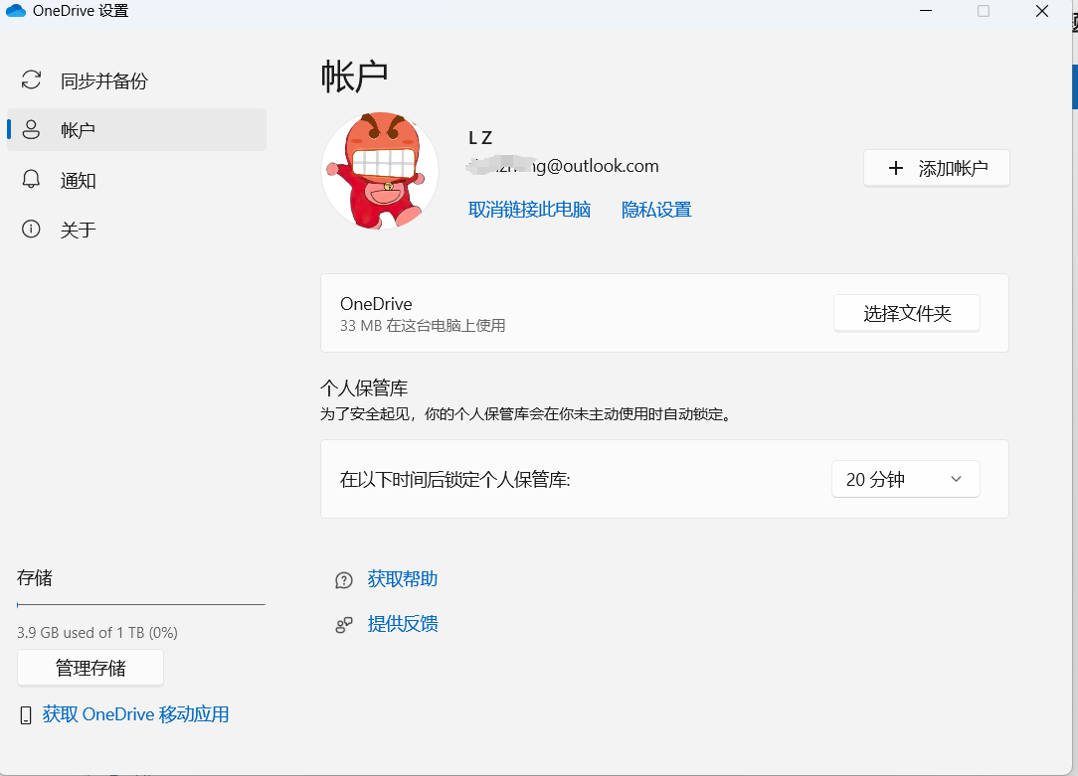
Task: Click the account name L Z
Action: [x=480, y=138]
